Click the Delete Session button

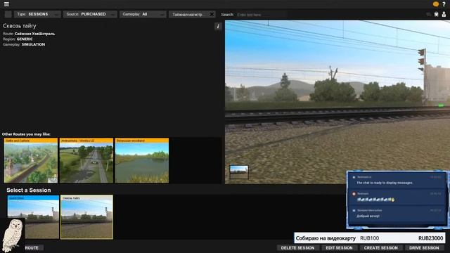(297, 248)
